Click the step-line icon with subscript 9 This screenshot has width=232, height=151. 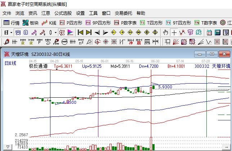tap(43, 32)
